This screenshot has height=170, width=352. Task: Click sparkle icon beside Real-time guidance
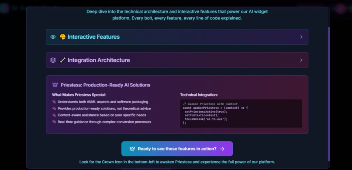(x=54, y=122)
